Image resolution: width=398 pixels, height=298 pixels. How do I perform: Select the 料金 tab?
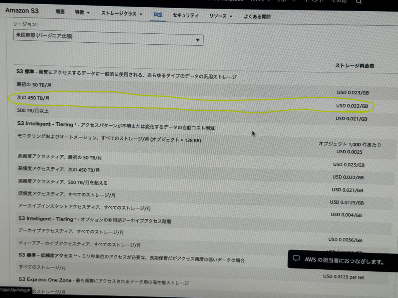(158, 15)
